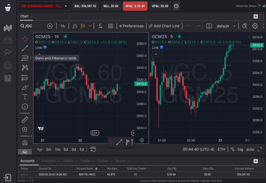The image size is (266, 183).
Task: Collapse the 1h chart legend chevron
Action: pyautogui.click(x=39, y=54)
